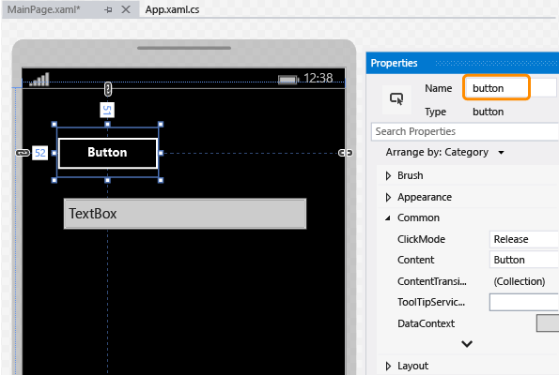Select the Button control on the phone canvas
The width and height of the screenshot is (559, 375).
click(x=108, y=153)
